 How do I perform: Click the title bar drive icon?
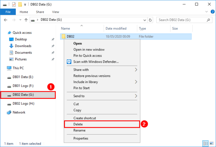point(5,5)
